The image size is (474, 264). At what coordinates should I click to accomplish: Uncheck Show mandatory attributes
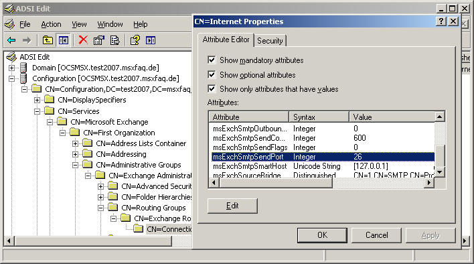click(212, 60)
